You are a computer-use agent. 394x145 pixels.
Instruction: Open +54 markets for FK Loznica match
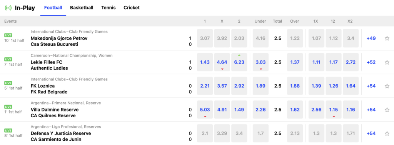(371, 86)
